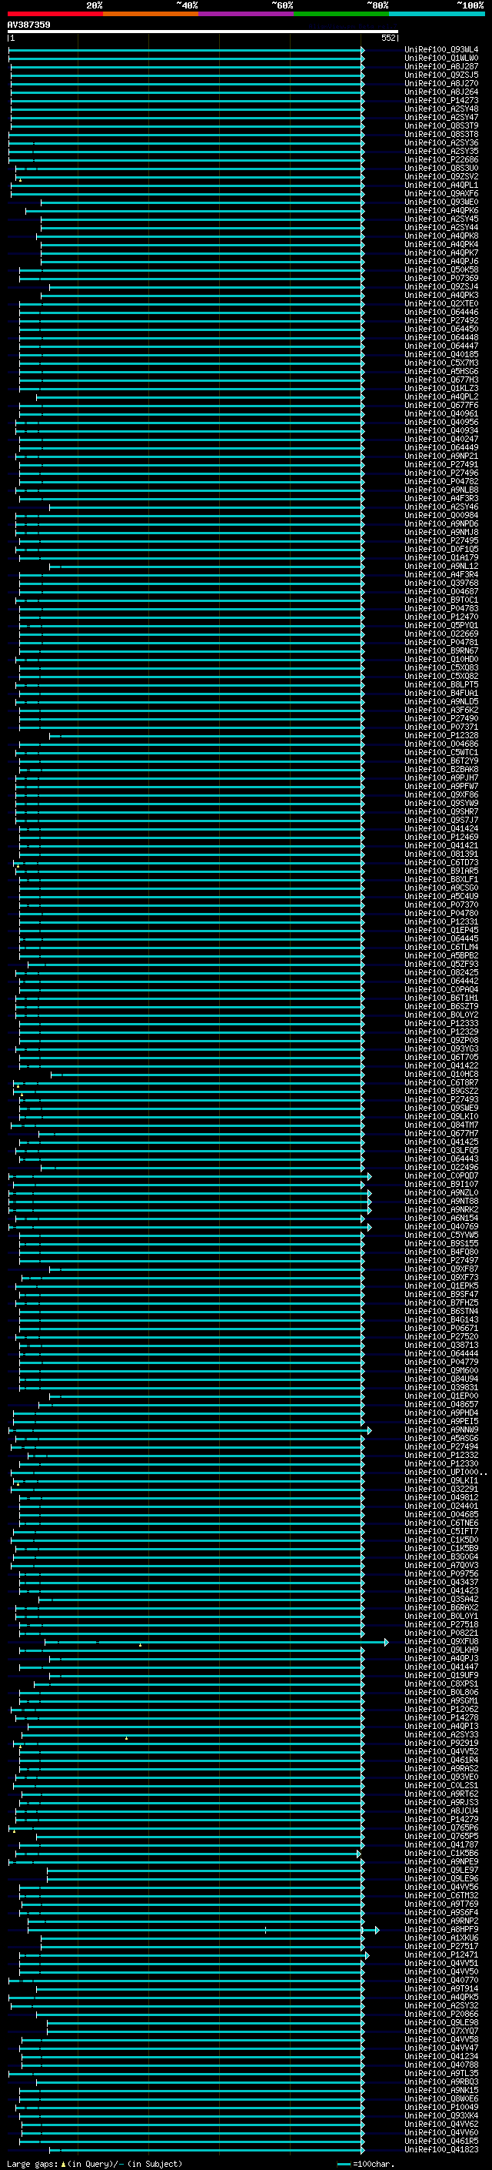Click hit UniRef100_B9S155
The width and height of the screenshot is (492, 2170).
[x=441, y=1243]
